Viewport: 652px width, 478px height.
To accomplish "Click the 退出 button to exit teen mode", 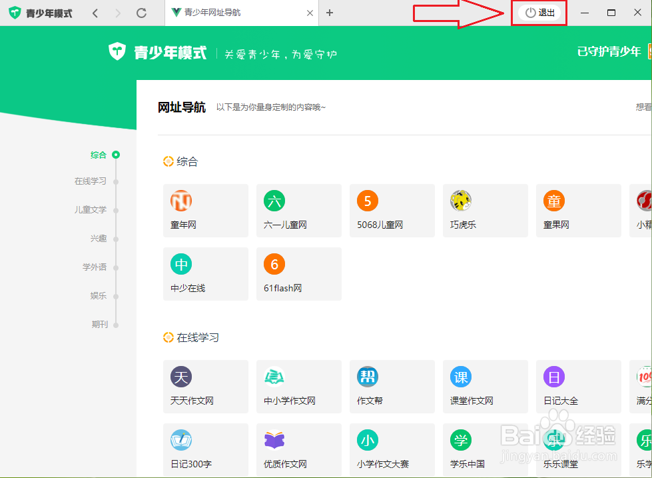I will [x=539, y=12].
